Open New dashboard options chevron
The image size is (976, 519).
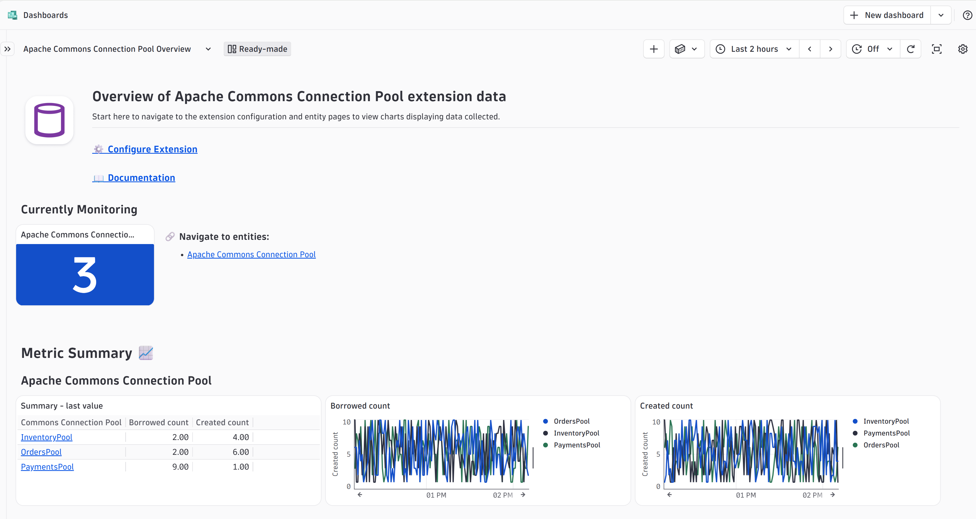[x=941, y=15]
